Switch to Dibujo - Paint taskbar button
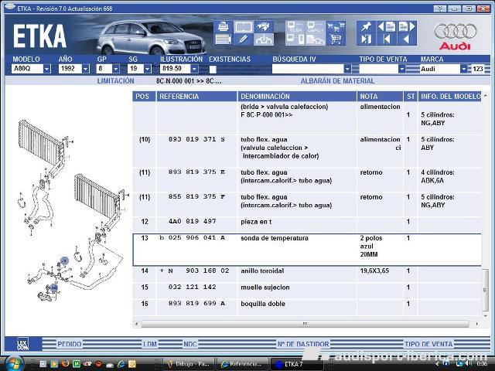Viewport: 495px width, 371px height. [x=189, y=364]
